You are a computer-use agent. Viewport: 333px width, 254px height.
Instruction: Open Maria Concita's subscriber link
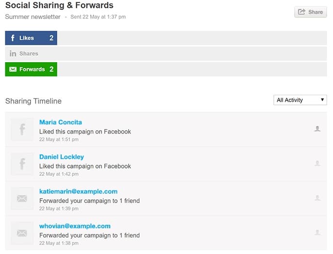coord(61,122)
